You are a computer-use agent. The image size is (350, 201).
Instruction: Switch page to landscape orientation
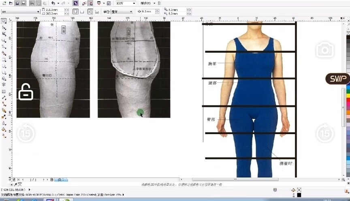pyautogui.click(x=81, y=12)
